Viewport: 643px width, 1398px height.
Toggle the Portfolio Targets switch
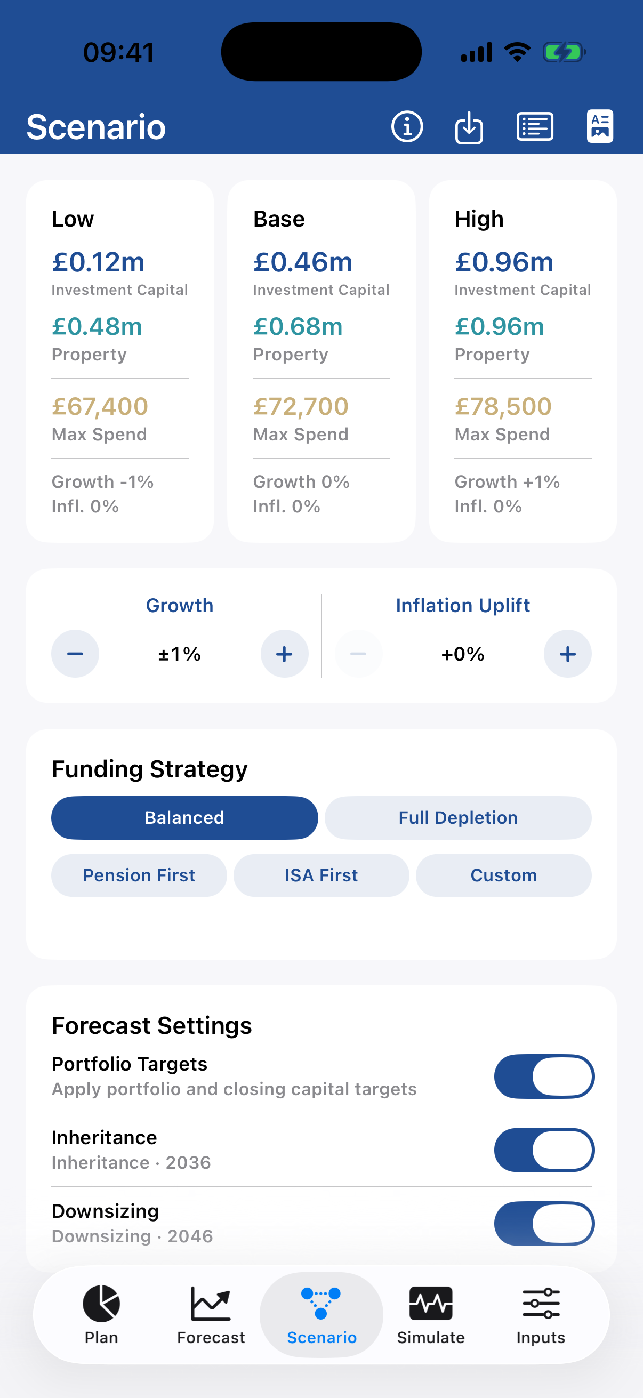544,1076
